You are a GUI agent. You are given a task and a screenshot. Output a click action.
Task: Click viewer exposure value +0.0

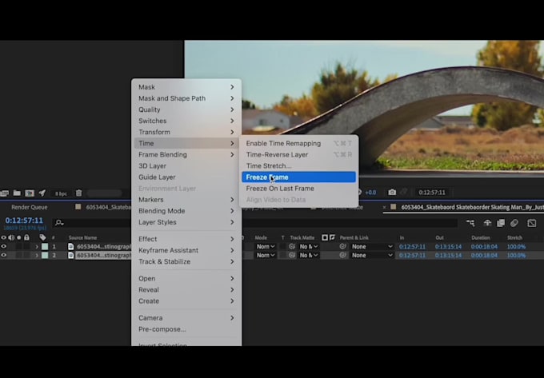(370, 193)
